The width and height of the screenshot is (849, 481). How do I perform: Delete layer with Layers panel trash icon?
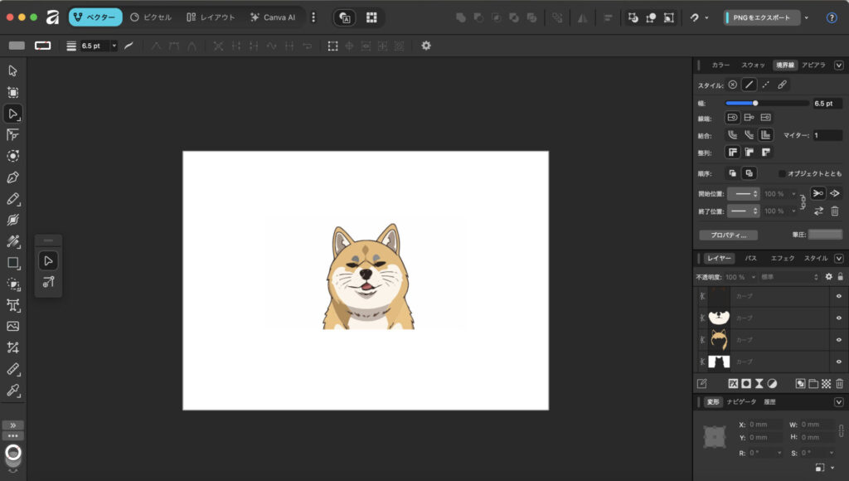[839, 383]
